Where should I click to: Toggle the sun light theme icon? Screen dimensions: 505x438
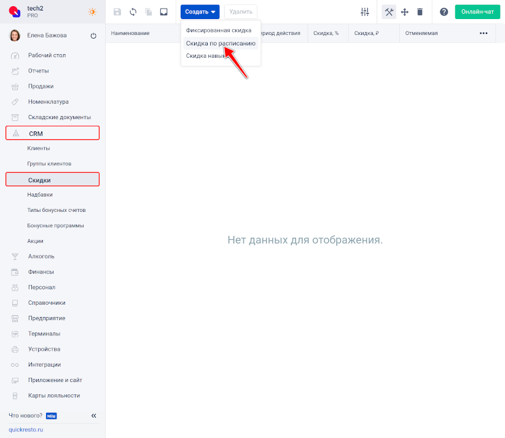(92, 12)
